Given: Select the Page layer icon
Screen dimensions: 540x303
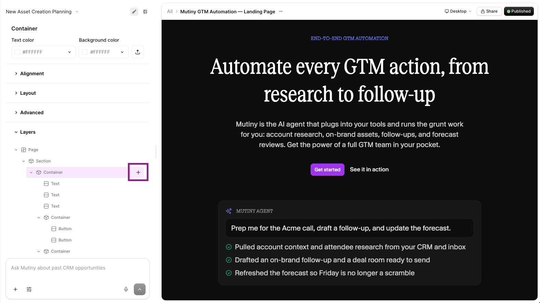Looking at the screenshot, I should click(x=24, y=150).
